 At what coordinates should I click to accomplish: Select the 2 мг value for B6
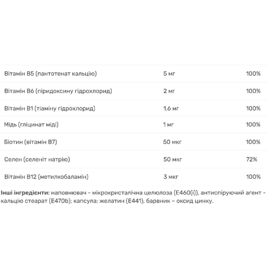click(169, 91)
